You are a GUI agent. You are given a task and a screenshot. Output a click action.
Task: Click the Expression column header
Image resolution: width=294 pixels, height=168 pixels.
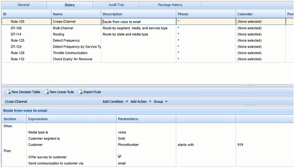tap(71, 119)
